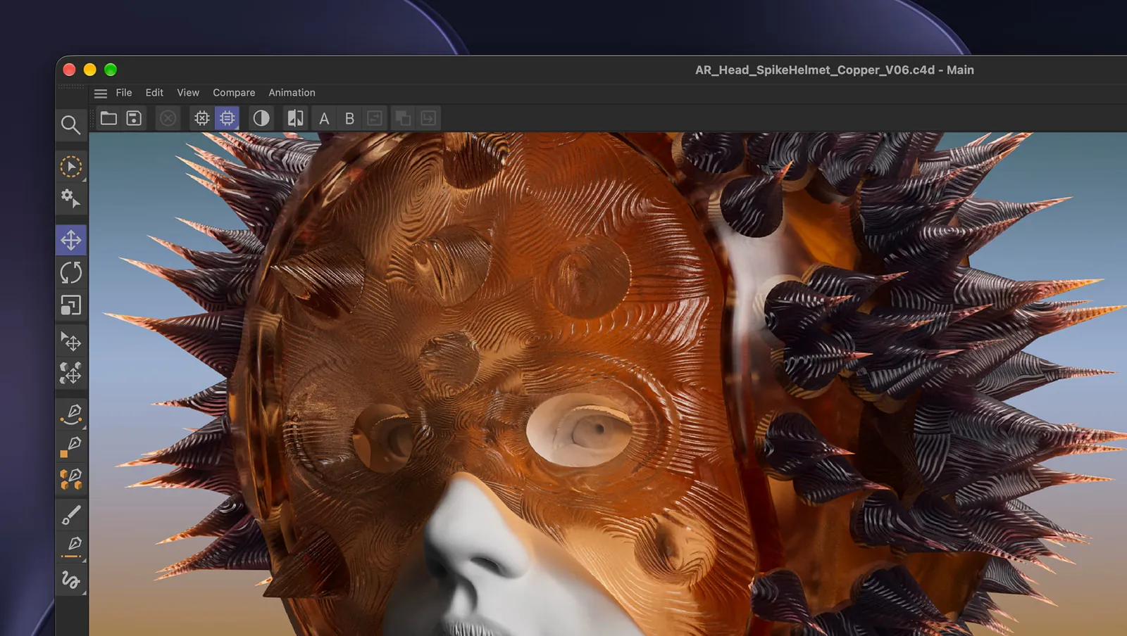Screen dimensions: 1127x636
Task: Toggle the half-filled circle contrast icon
Action: pos(261,118)
